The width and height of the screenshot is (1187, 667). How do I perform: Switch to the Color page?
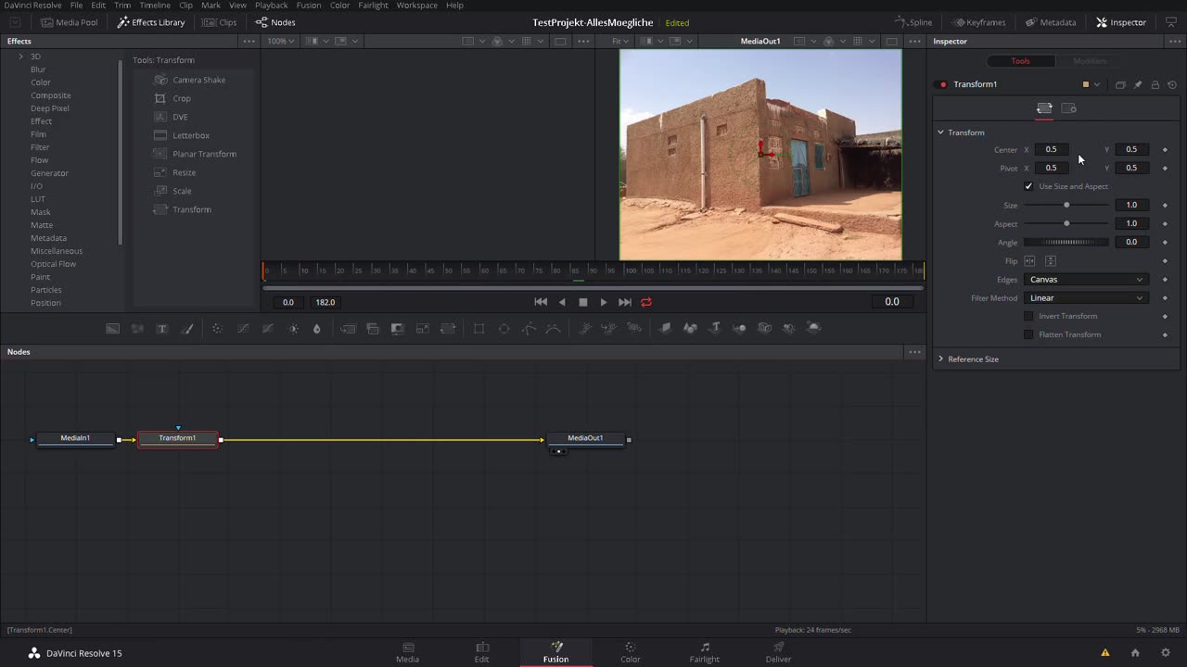pos(631,652)
